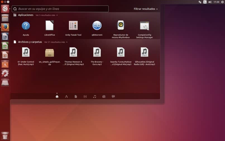
Task: Launch LibreOffice from Dash results
Action: 49,25
